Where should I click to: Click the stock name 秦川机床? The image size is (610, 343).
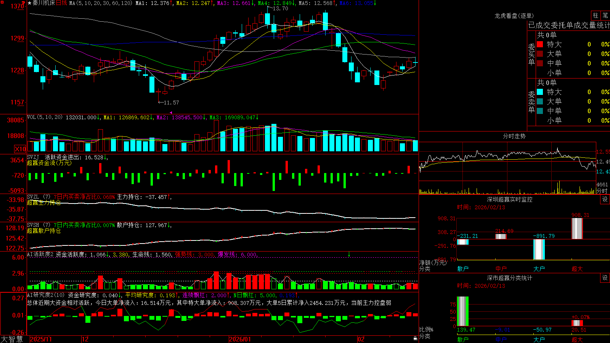click(44, 3)
